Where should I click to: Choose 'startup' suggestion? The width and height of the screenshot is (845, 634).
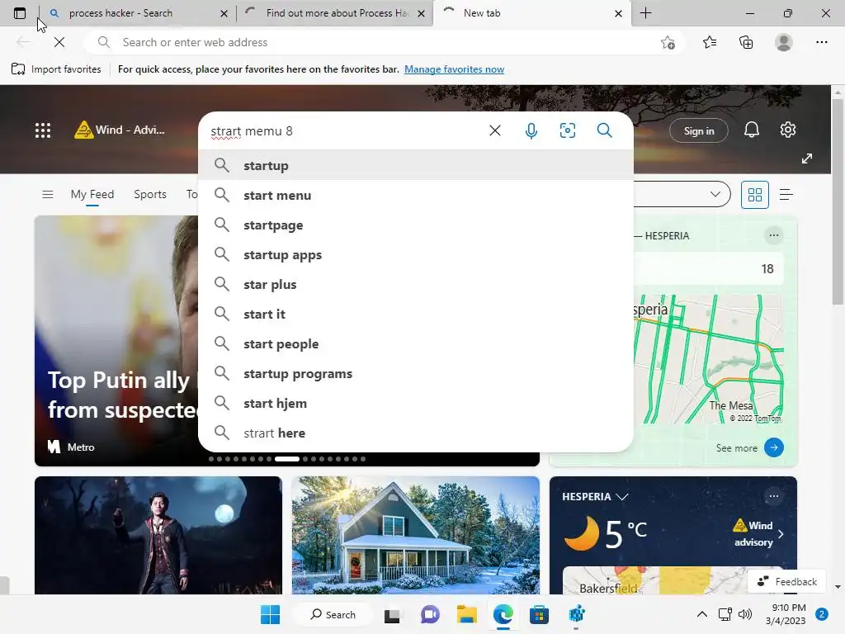point(416,165)
